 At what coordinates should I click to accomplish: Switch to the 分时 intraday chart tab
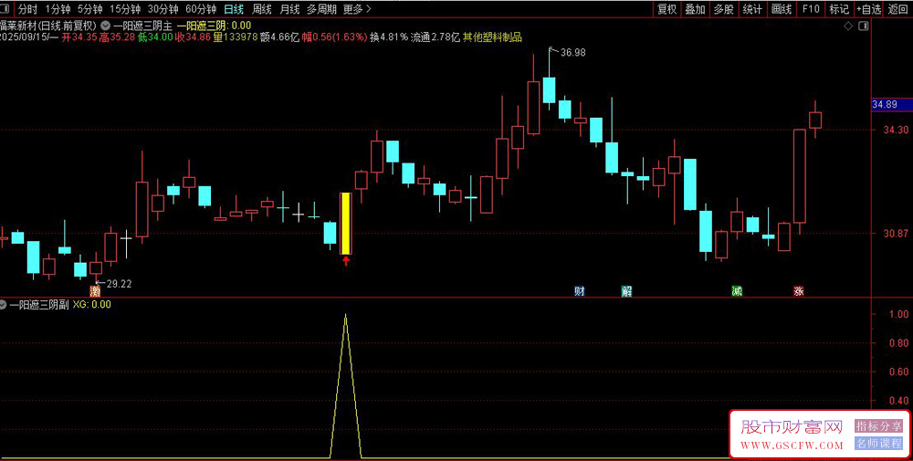[x=28, y=9]
